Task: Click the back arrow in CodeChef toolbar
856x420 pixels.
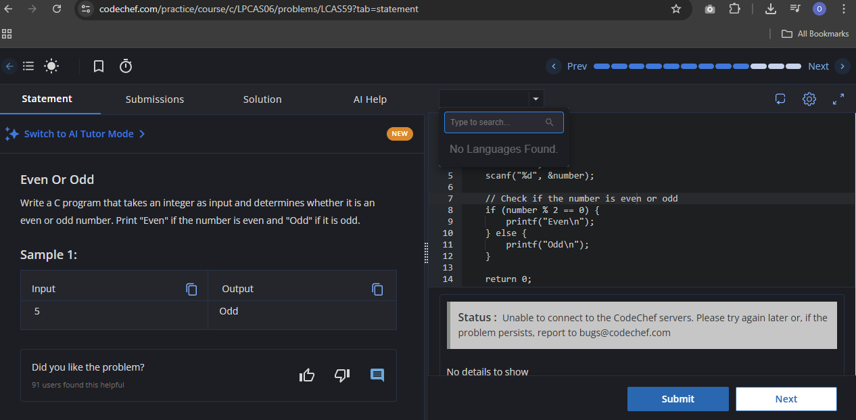Action: (9, 66)
